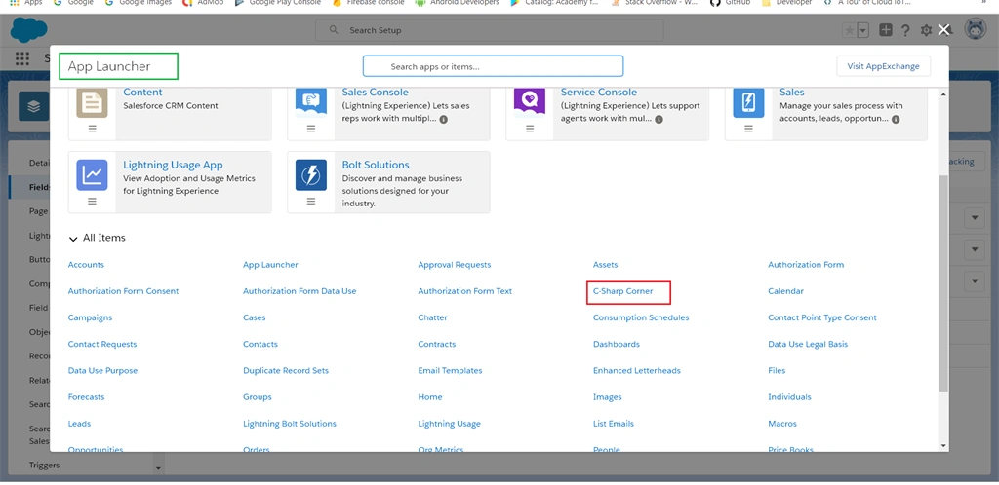Viewport: 999px width, 485px height.
Task: Open the Campaigns item
Action: [x=90, y=317]
